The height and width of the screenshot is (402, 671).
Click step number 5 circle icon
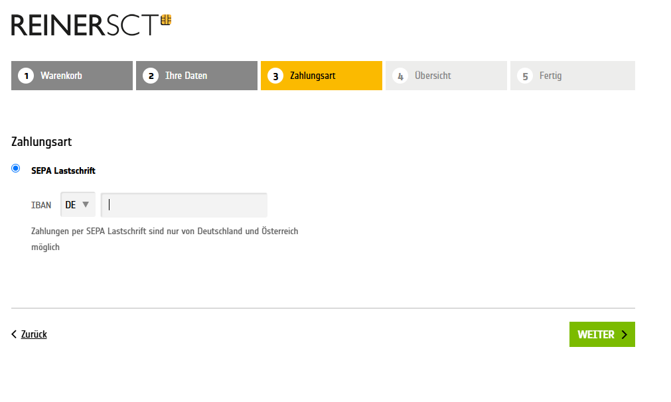point(525,76)
